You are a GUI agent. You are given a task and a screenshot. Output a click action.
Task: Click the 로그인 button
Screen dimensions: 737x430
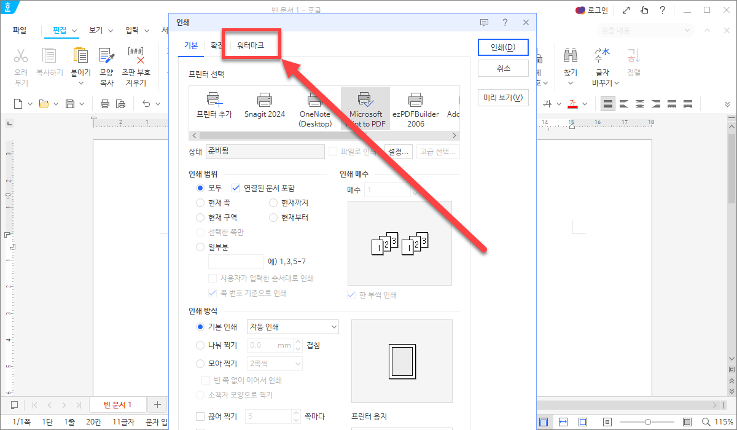tap(591, 10)
